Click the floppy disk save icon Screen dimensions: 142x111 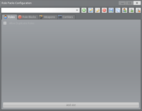(111, 10)
